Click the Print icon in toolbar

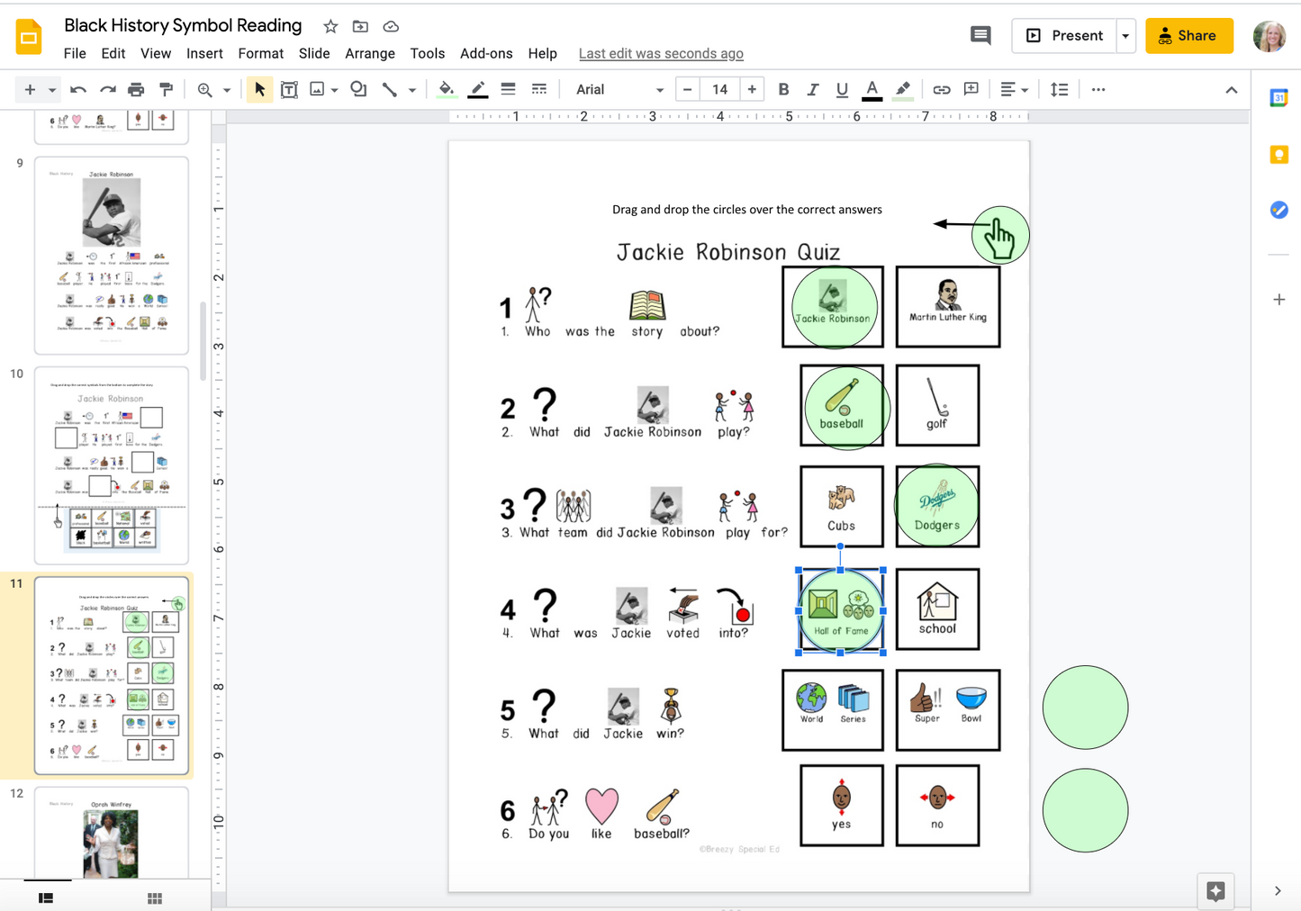tap(136, 89)
